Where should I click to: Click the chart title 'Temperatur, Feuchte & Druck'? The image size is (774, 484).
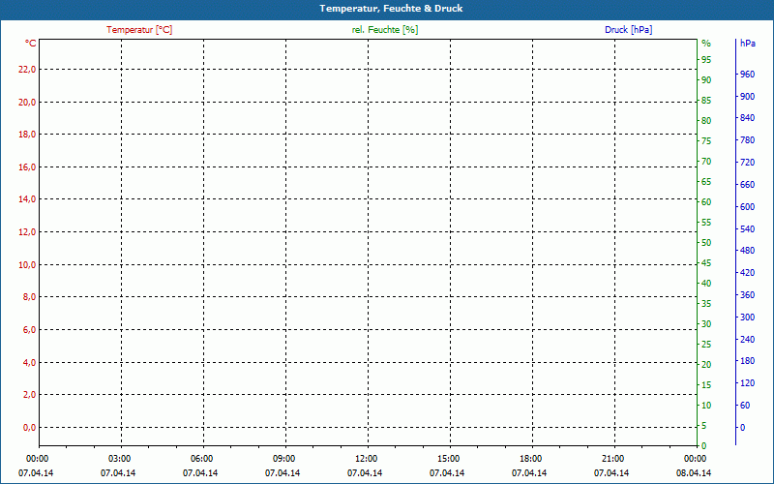(391, 9)
